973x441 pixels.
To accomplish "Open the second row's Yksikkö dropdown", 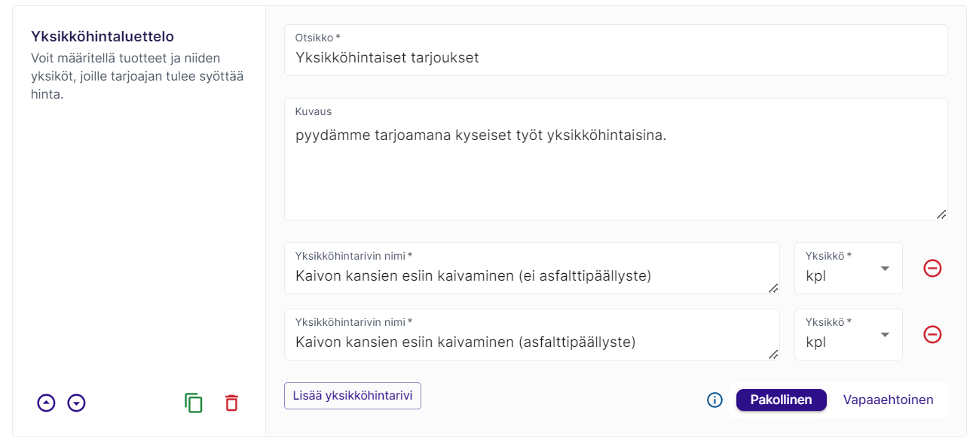I will (848, 335).
